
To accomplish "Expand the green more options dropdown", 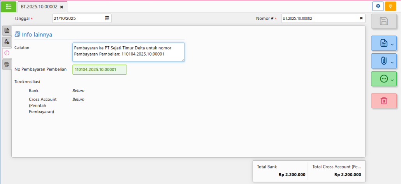I will (x=383, y=79).
